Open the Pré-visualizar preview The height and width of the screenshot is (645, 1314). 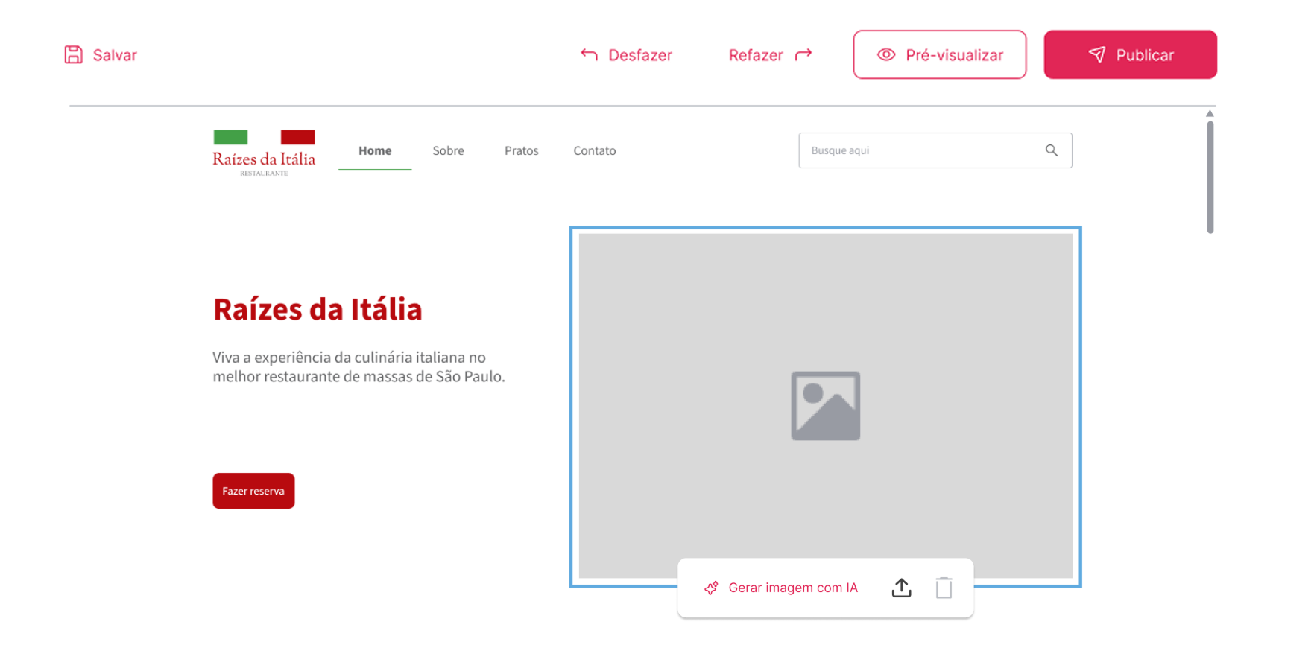tap(939, 54)
